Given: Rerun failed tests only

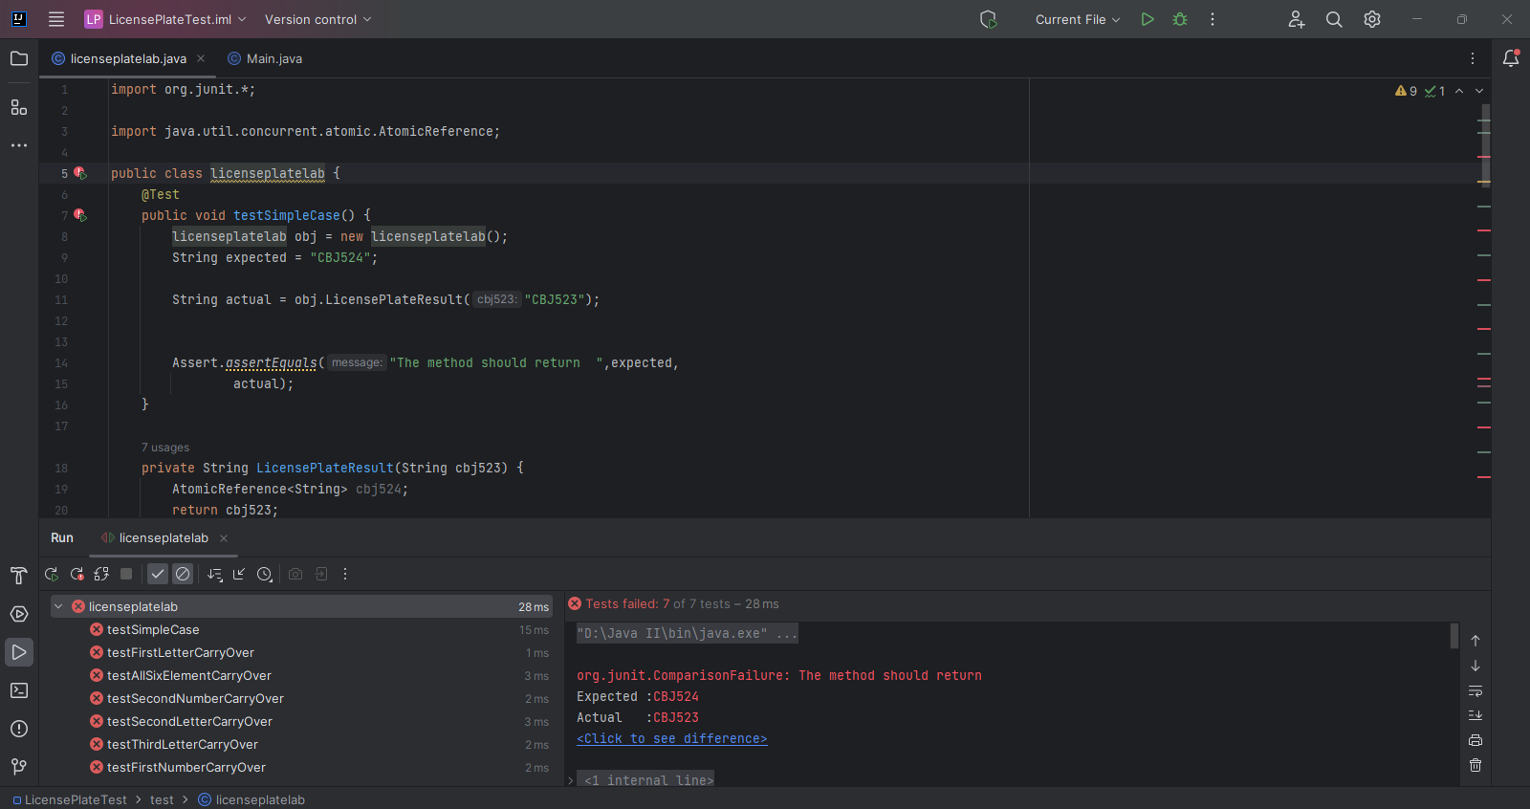Looking at the screenshot, I should click(x=76, y=574).
